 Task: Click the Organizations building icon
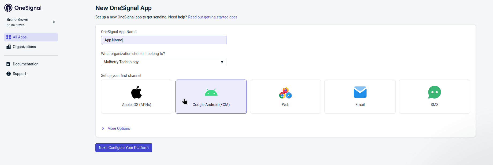(x=9, y=47)
